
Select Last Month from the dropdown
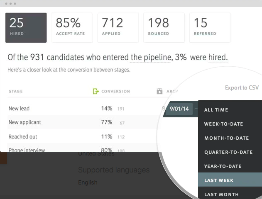pyautogui.click(x=221, y=194)
